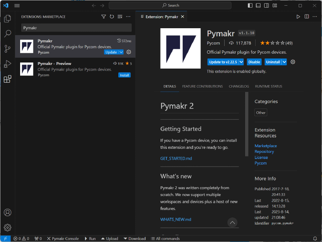The height and width of the screenshot is (242, 322).
Task: Open the Accounts icon in activity bar
Action: [x=7, y=213]
